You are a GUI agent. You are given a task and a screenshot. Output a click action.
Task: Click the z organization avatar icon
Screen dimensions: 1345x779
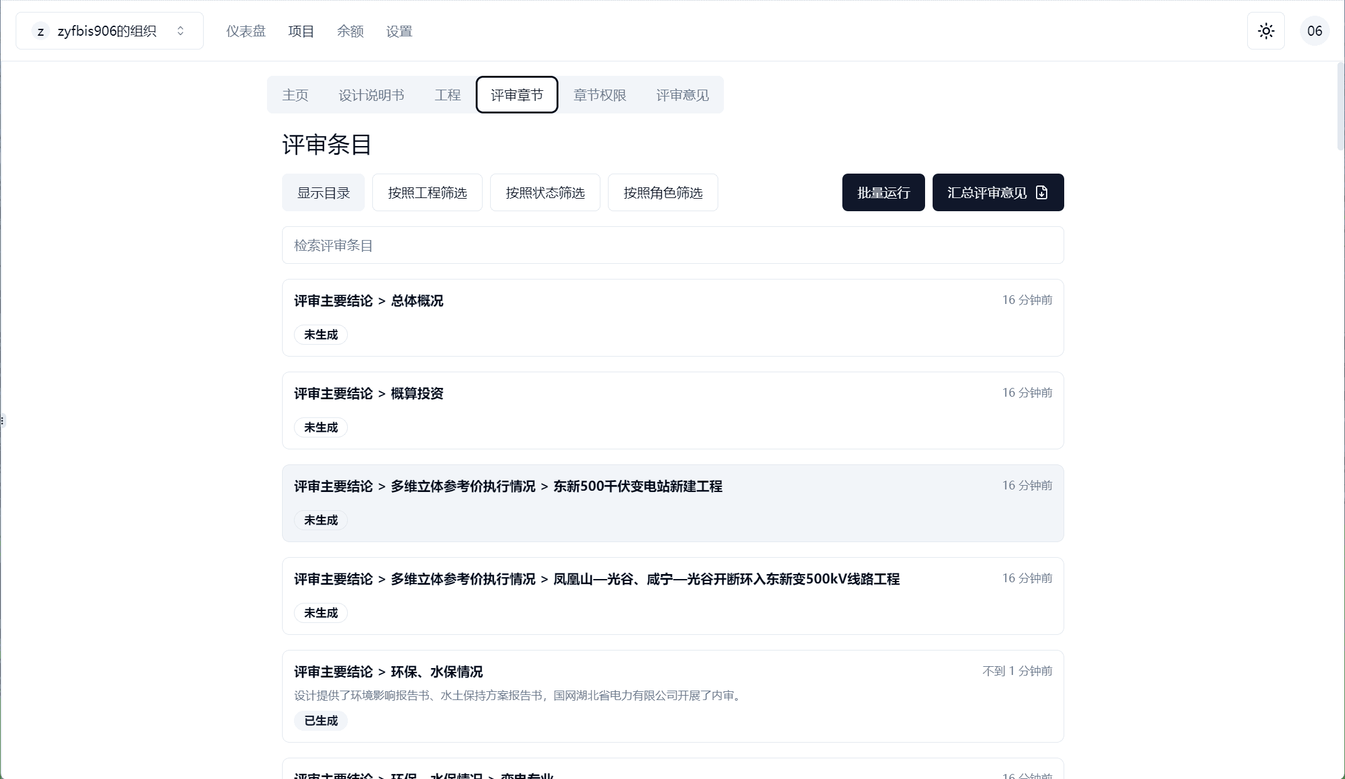pyautogui.click(x=40, y=31)
